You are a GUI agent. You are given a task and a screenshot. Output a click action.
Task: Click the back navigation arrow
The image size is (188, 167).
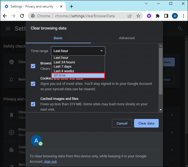pos(5,16)
